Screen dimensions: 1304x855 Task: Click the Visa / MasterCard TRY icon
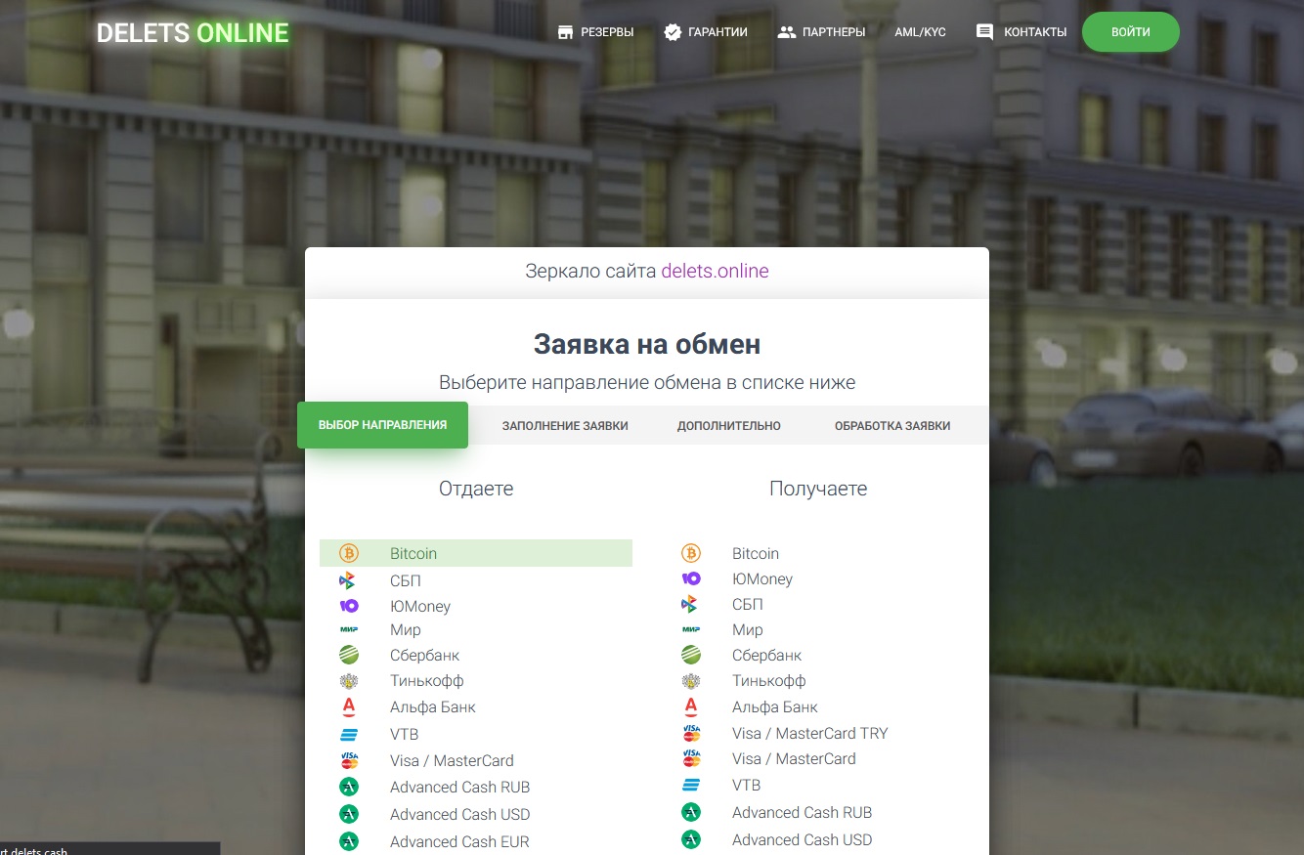coord(691,733)
